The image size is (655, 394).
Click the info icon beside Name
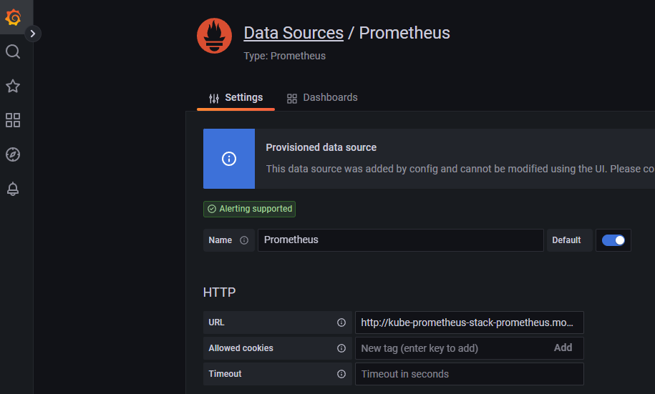tap(244, 240)
